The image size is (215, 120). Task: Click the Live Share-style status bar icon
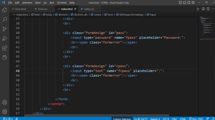[17, 119]
